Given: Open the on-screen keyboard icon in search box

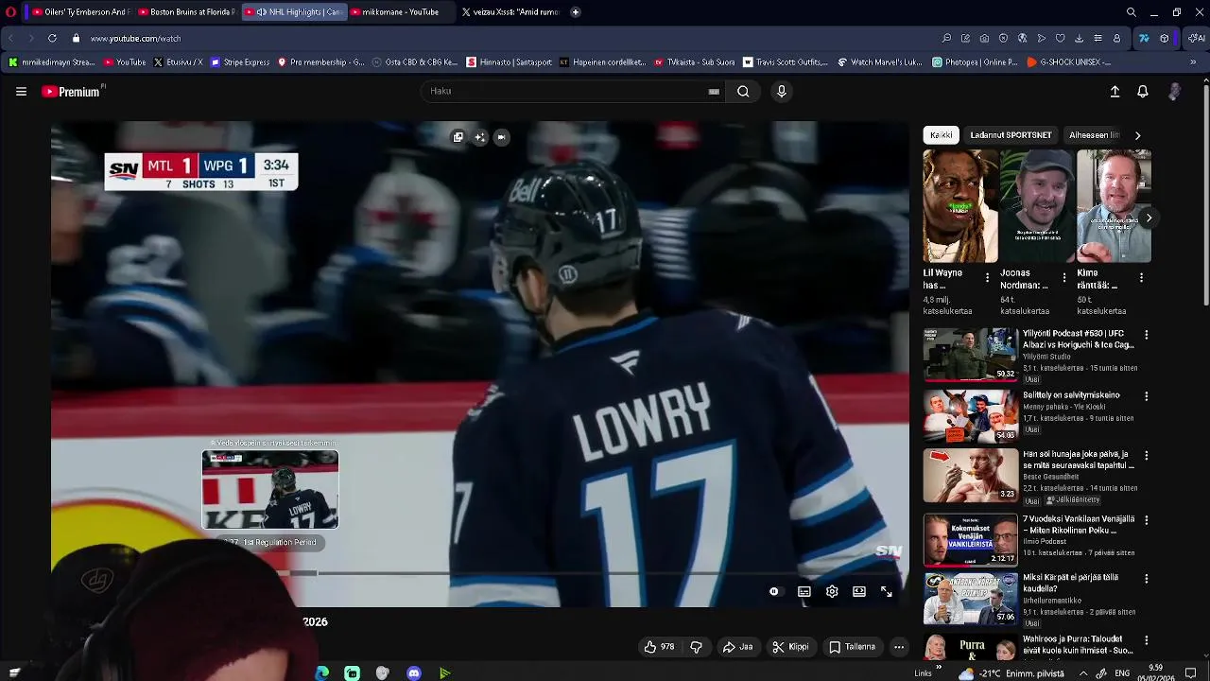Looking at the screenshot, I should click(x=714, y=92).
